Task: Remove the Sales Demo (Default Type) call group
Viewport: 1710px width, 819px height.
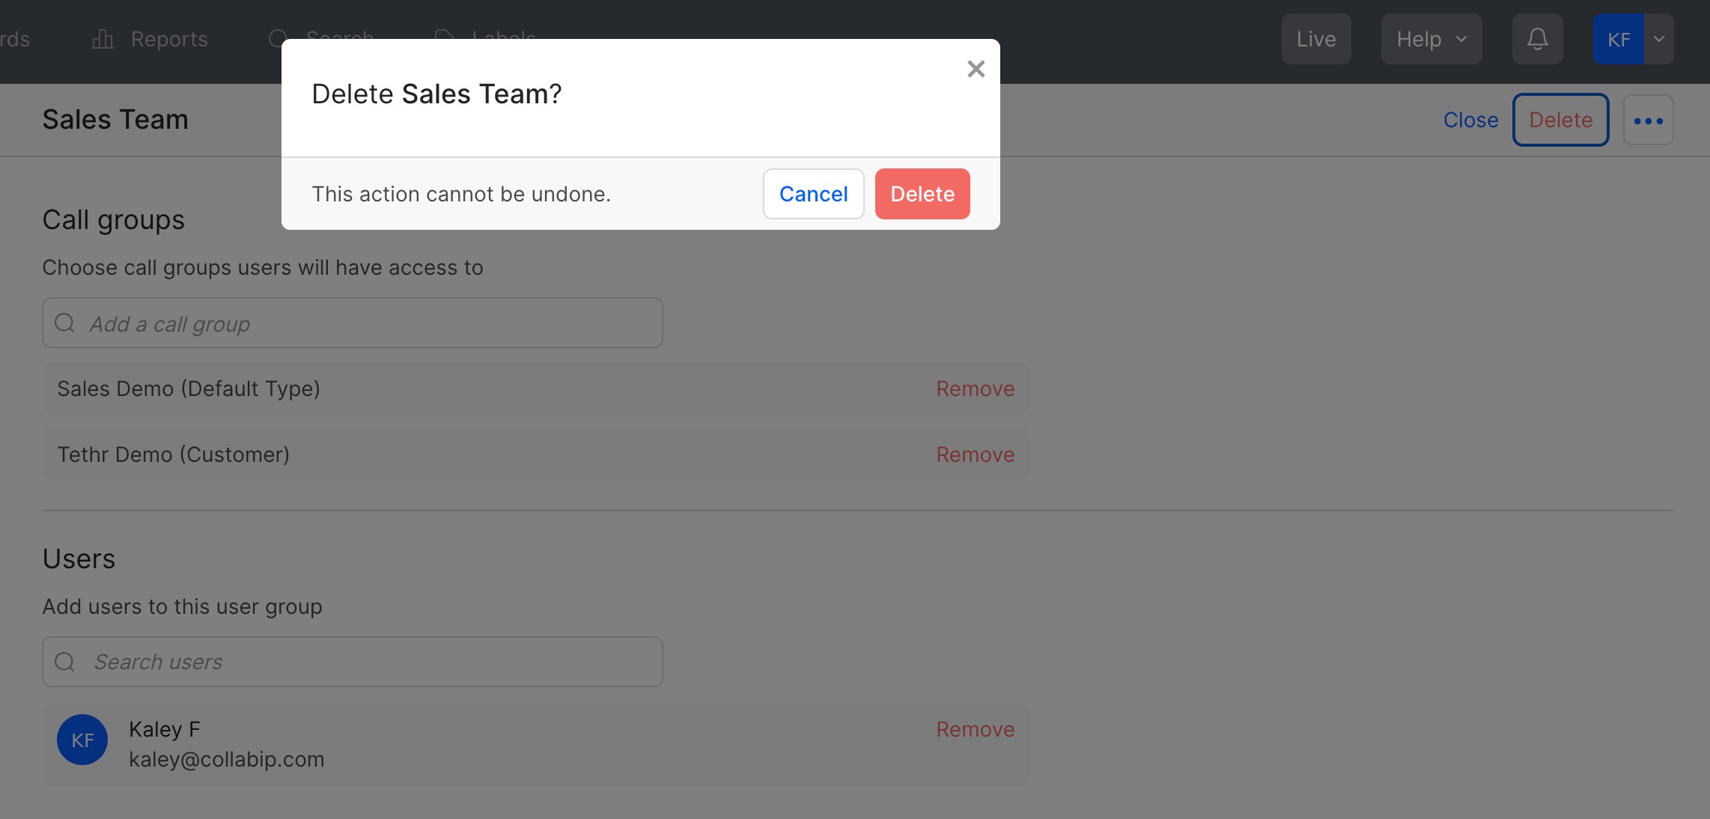Action: click(x=975, y=389)
